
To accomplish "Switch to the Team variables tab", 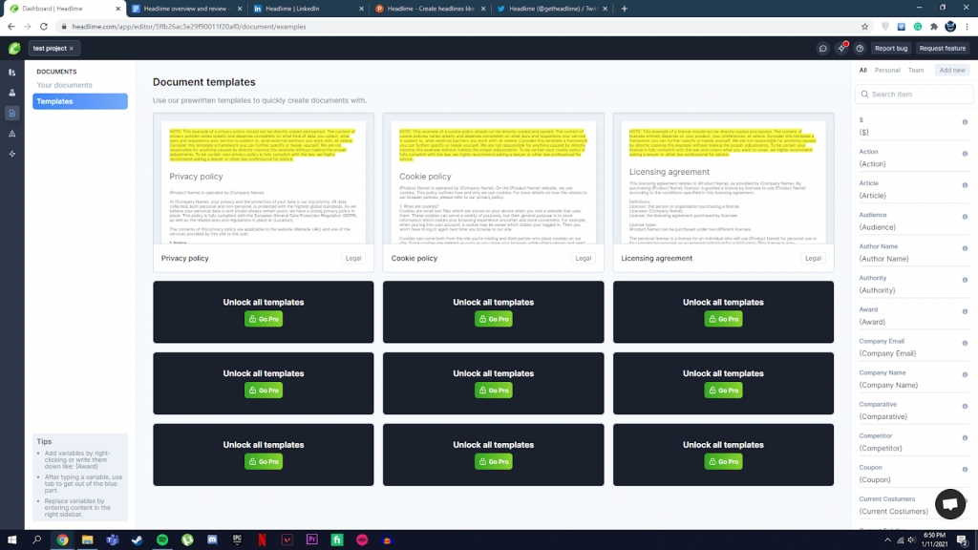I will click(916, 71).
